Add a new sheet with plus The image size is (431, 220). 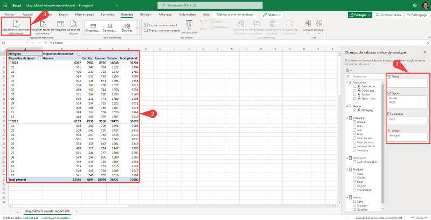click(76, 211)
